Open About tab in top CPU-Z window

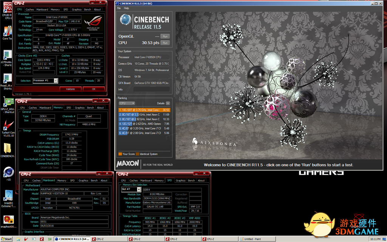tap(97, 9)
